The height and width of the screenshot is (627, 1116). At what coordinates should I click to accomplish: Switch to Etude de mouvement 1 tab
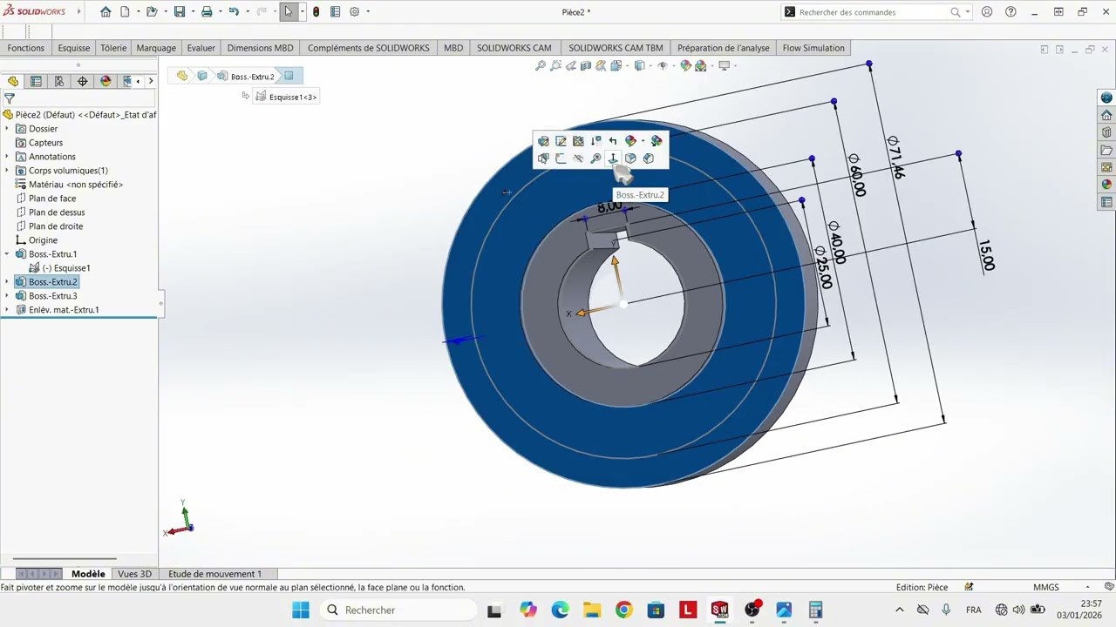pos(214,574)
